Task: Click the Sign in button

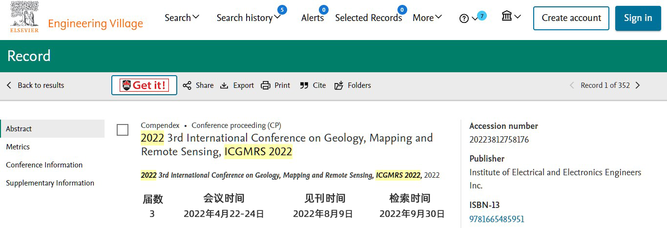Action: click(638, 18)
